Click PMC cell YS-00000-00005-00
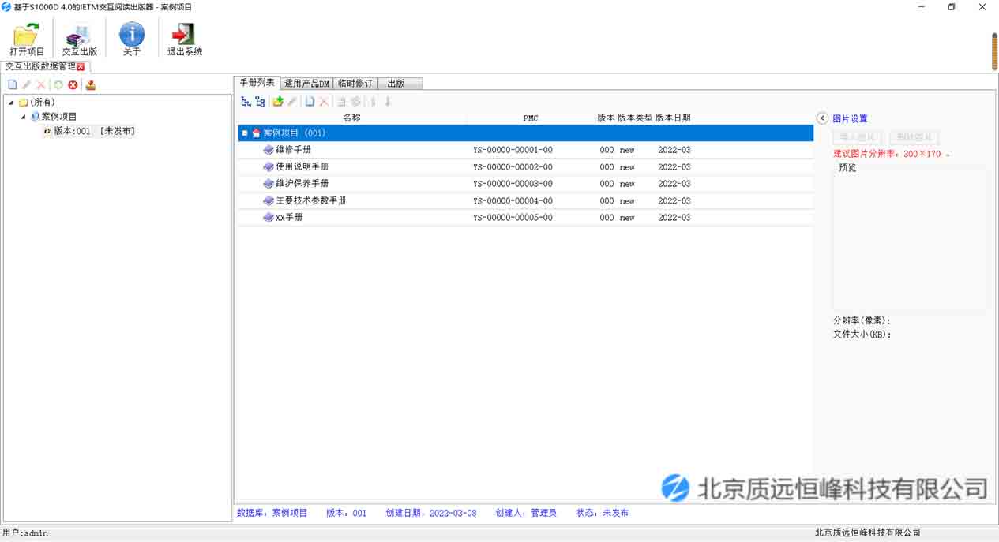This screenshot has height=542, width=999. coord(513,218)
